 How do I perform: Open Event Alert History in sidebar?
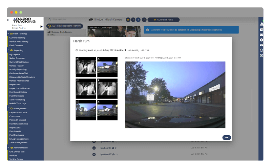click(x=18, y=92)
